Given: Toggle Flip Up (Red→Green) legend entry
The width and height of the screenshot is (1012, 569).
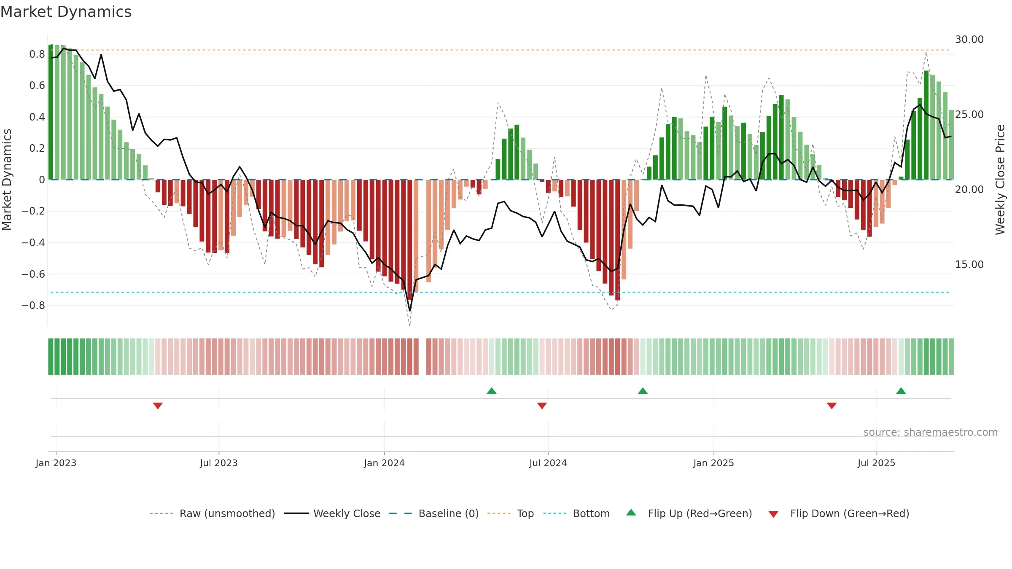Looking at the screenshot, I should click(689, 513).
